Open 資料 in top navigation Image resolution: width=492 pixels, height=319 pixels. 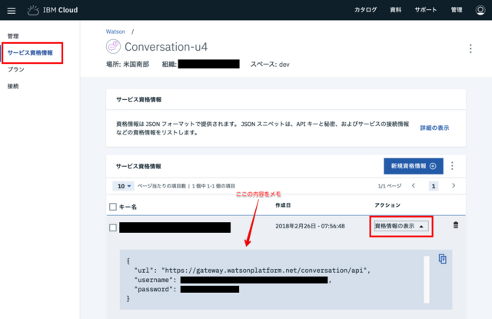pos(395,10)
